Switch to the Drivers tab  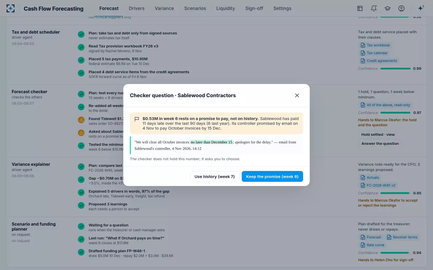[x=137, y=8]
